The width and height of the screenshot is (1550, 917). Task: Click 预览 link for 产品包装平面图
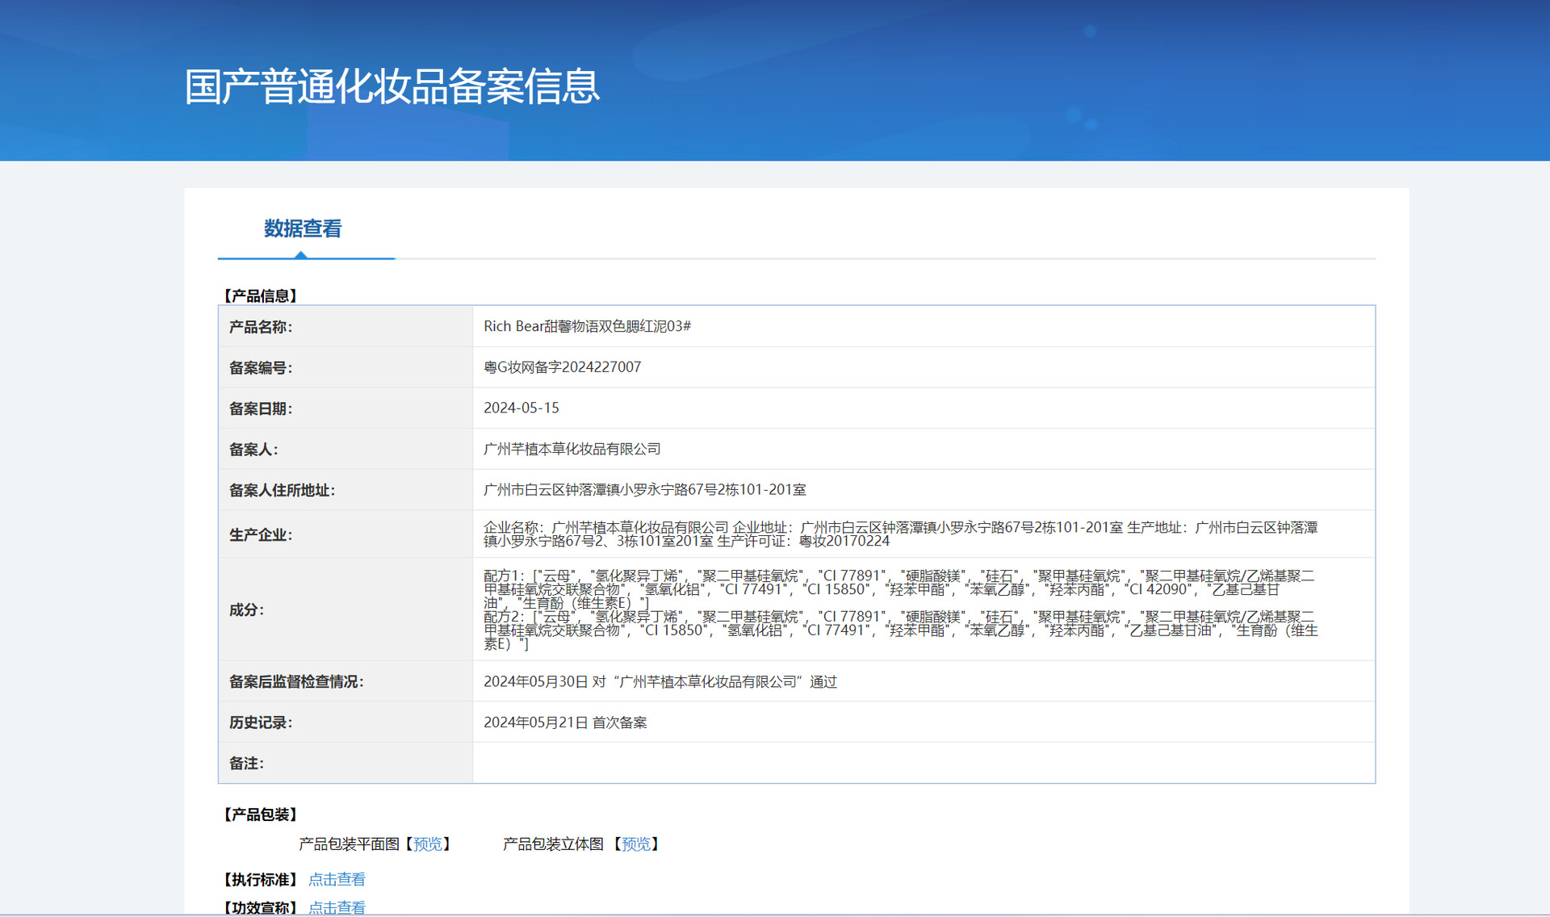click(x=428, y=844)
